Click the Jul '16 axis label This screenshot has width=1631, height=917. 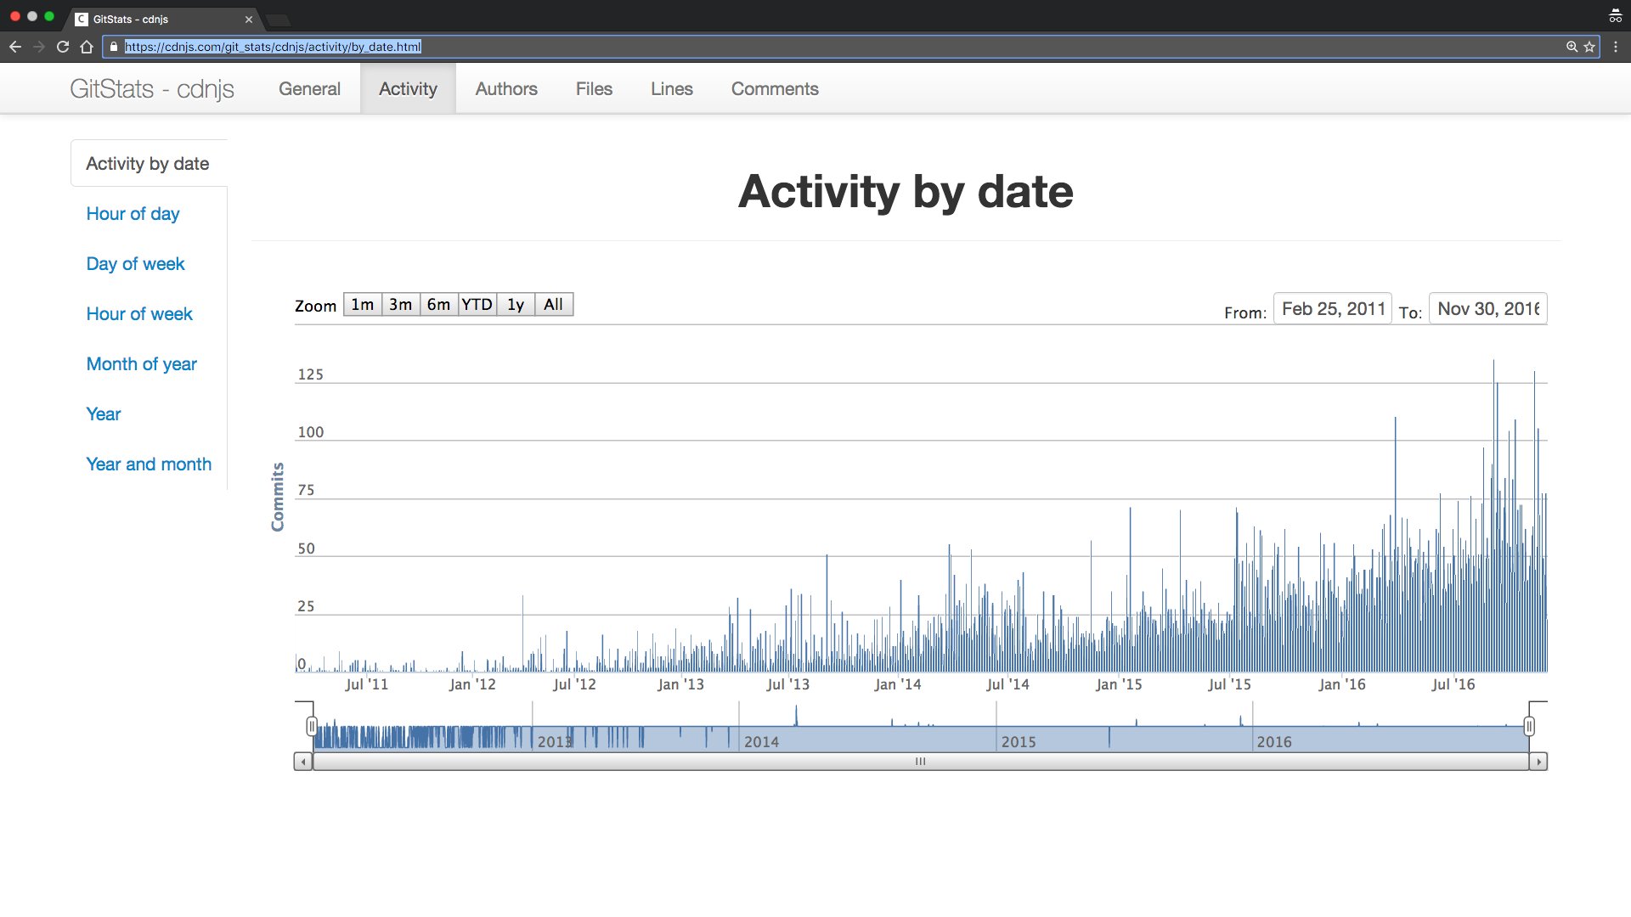(x=1453, y=684)
